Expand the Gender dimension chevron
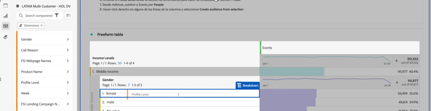431x111 pixels. point(68,39)
